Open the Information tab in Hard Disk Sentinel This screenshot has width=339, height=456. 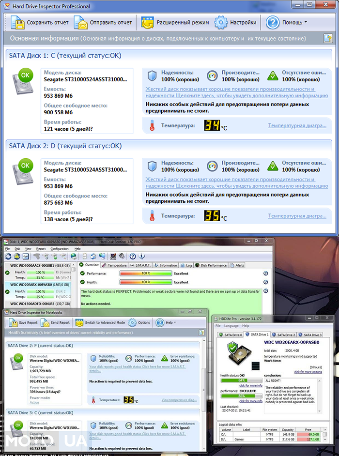click(165, 265)
